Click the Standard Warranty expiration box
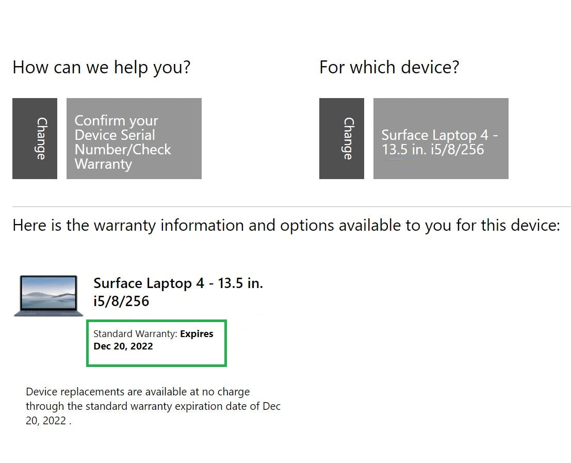This screenshot has height=463, width=571. point(156,343)
